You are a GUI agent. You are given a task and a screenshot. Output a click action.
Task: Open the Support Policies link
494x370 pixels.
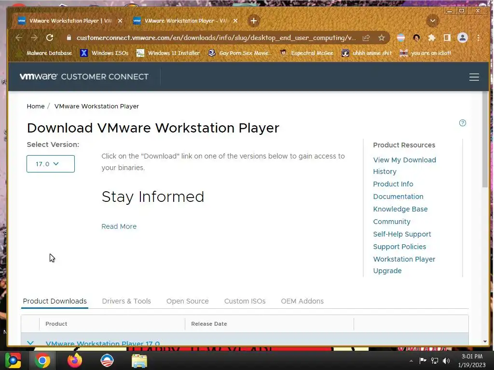point(399,247)
